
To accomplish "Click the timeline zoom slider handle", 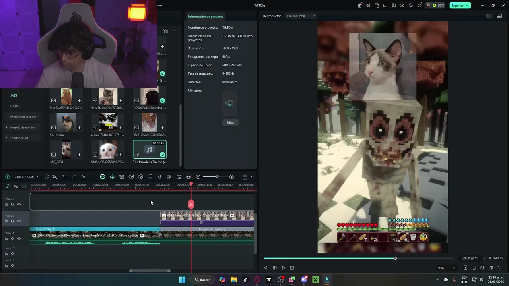I will pyautogui.click(x=217, y=177).
